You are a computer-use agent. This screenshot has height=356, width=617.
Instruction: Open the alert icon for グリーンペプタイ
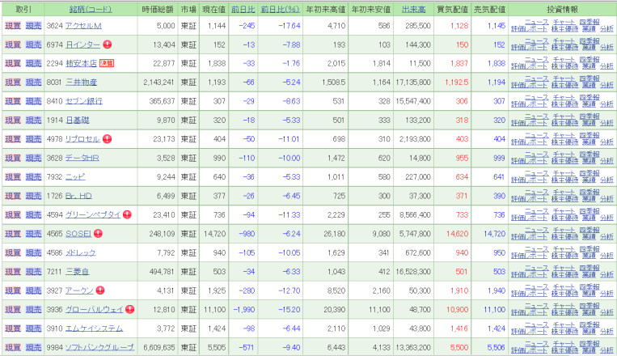pos(127,214)
